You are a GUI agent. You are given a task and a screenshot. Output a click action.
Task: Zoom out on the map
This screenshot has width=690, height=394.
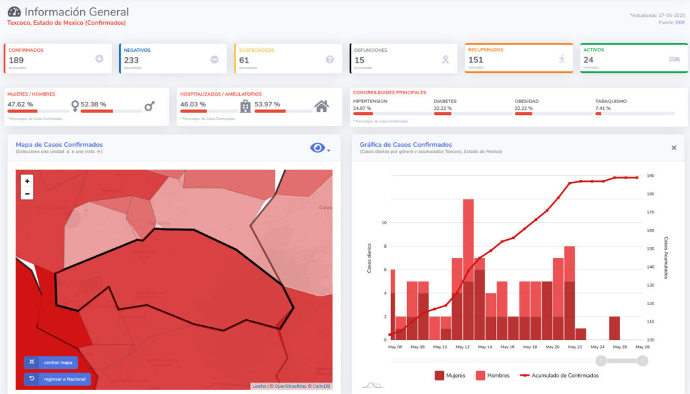click(27, 193)
